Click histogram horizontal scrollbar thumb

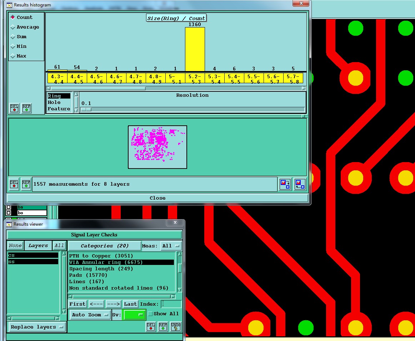tap(98, 88)
